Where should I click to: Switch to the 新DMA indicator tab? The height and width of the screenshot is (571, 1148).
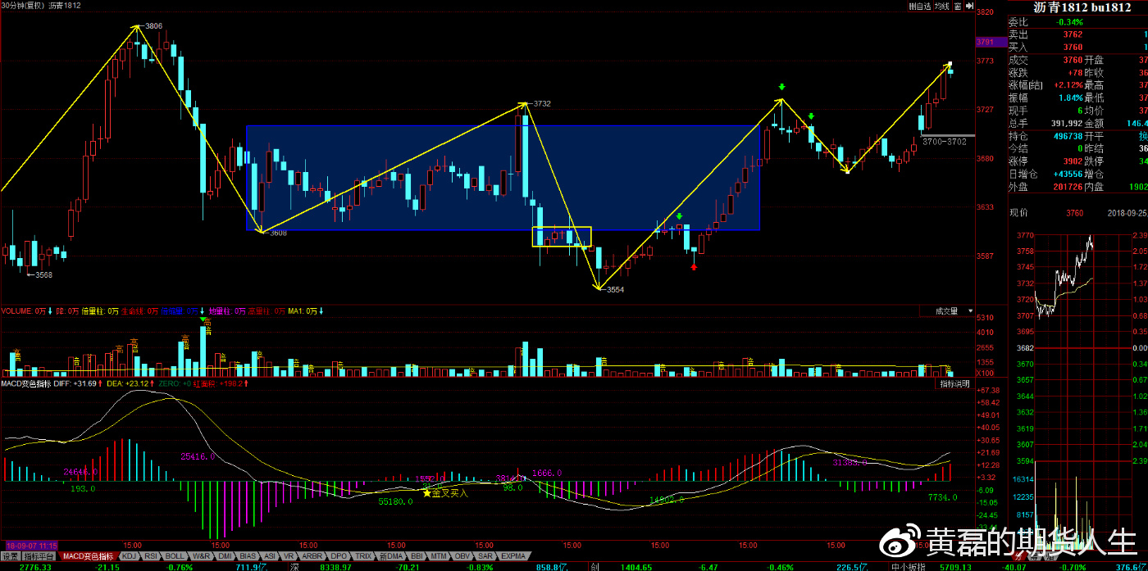pyautogui.click(x=389, y=555)
